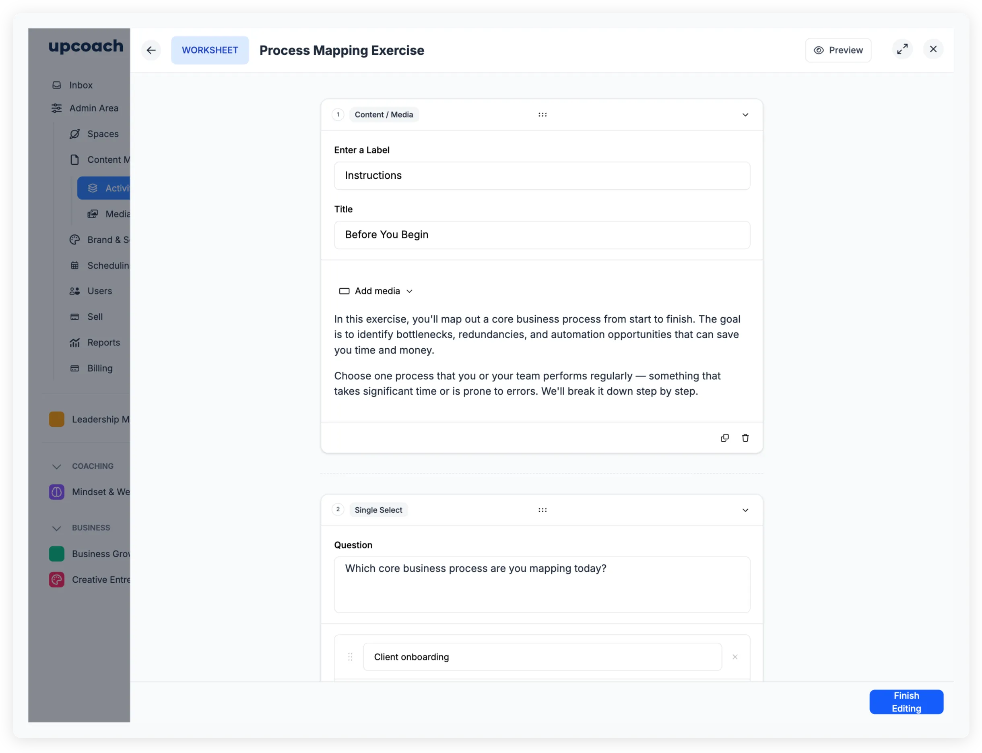Viewport: 982px width, 753px height.
Task: Click drag dots beside Client onboarding option
Action: [x=350, y=657]
